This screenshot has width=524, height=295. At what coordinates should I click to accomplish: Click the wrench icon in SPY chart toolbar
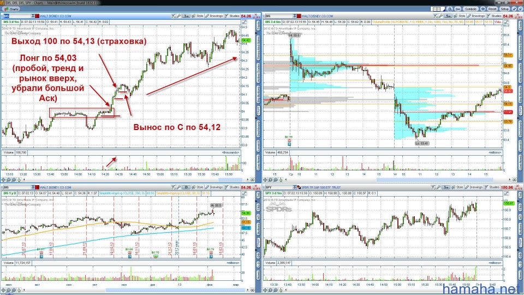(x=439, y=187)
